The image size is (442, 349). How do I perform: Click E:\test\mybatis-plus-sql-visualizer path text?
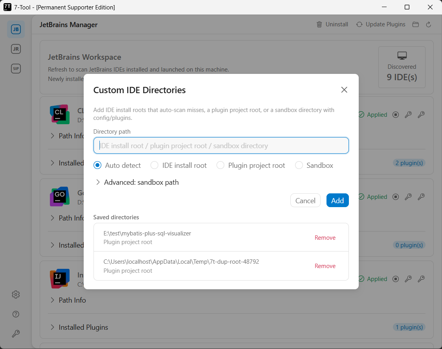147,233
